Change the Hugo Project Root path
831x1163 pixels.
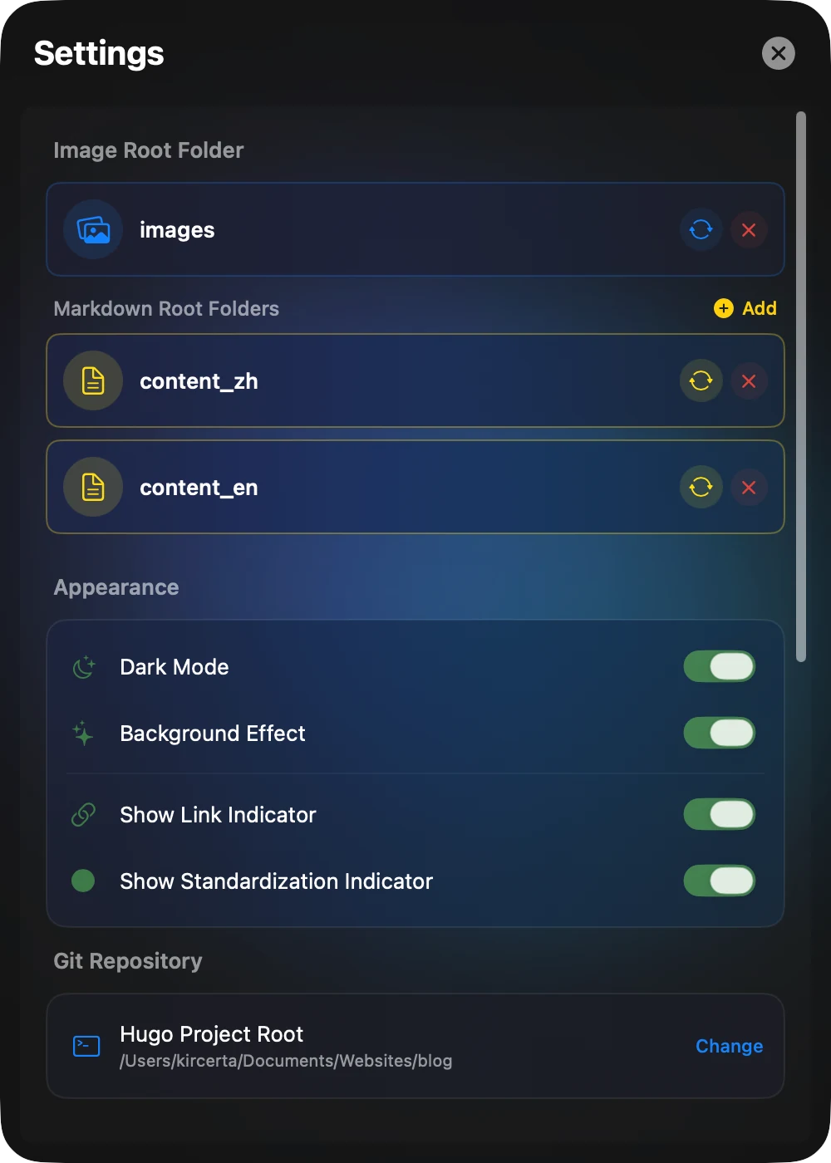point(729,1046)
